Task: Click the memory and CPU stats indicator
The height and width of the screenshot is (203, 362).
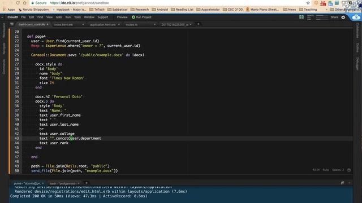Action: [x=317, y=17]
